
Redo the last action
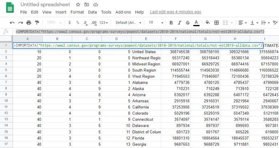[x=21, y=23]
